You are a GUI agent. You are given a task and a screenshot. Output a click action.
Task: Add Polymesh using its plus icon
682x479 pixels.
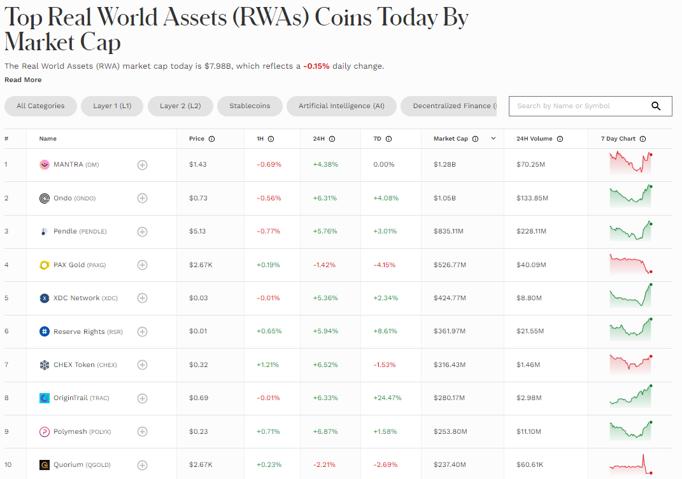click(x=142, y=432)
